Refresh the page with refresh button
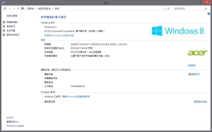Image resolution: width=212 pixels, height=132 pixels. coord(168,9)
